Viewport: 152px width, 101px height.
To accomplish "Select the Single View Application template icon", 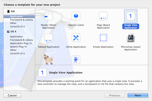I will (x=131, y=16).
